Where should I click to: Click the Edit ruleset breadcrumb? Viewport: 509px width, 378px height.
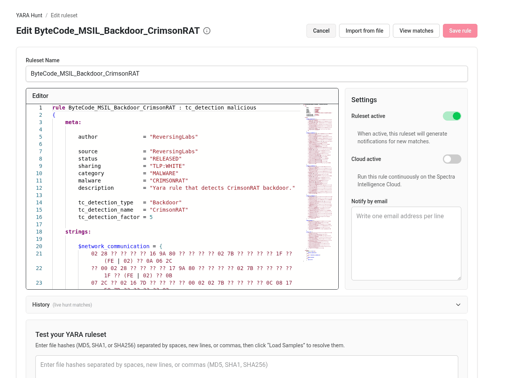(64, 15)
